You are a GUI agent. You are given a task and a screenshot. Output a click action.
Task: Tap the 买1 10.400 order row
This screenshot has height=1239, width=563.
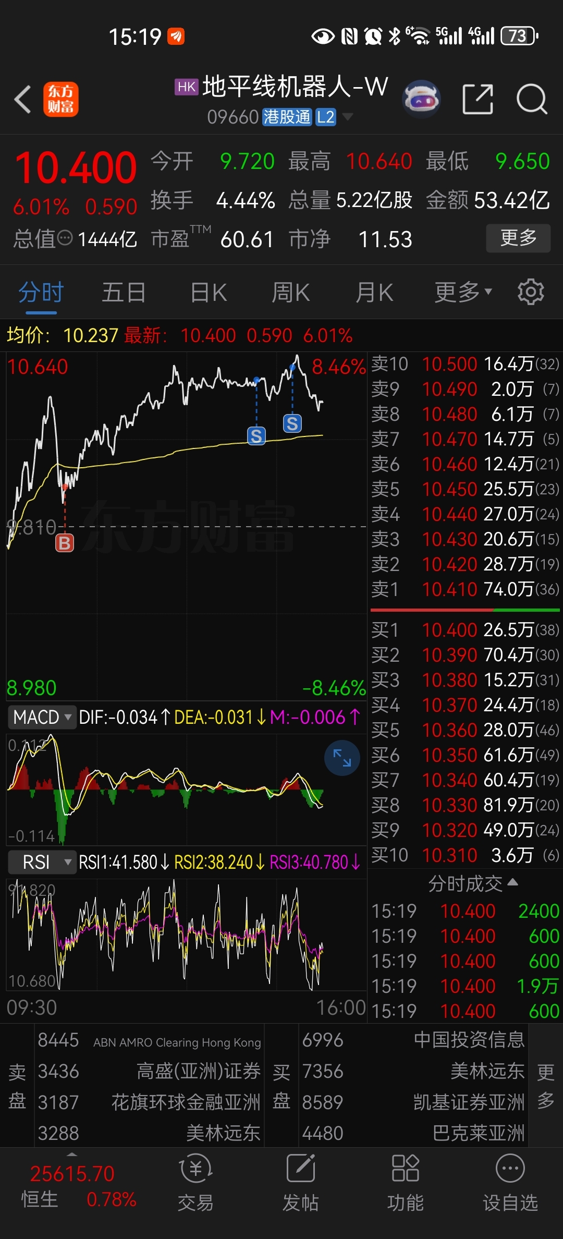(x=465, y=630)
